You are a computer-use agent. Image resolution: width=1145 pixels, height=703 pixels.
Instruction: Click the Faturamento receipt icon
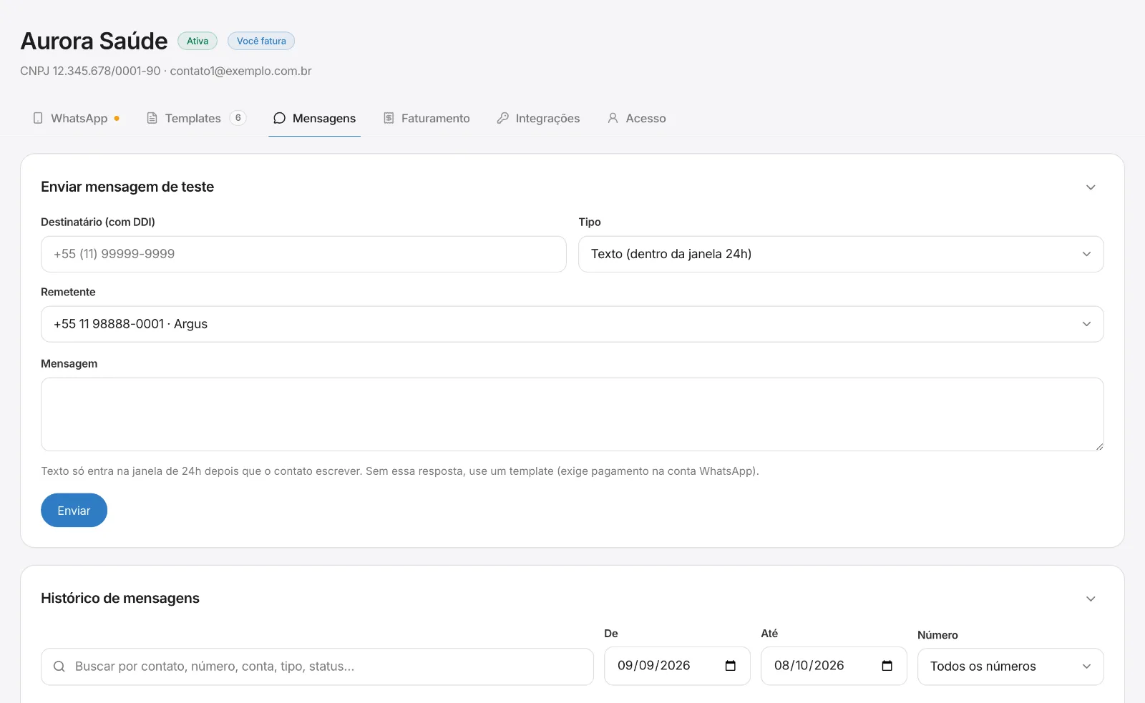(x=389, y=118)
